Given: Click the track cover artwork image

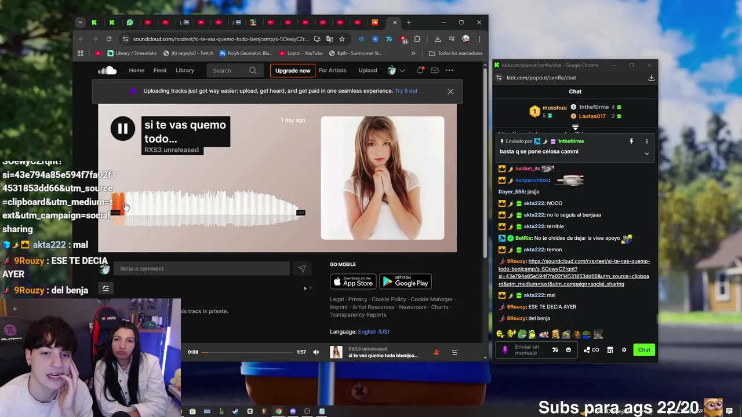Looking at the screenshot, I should [383, 178].
